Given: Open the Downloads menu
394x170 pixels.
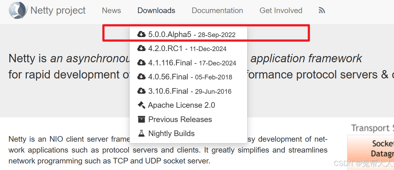Looking at the screenshot, I should point(156,10).
